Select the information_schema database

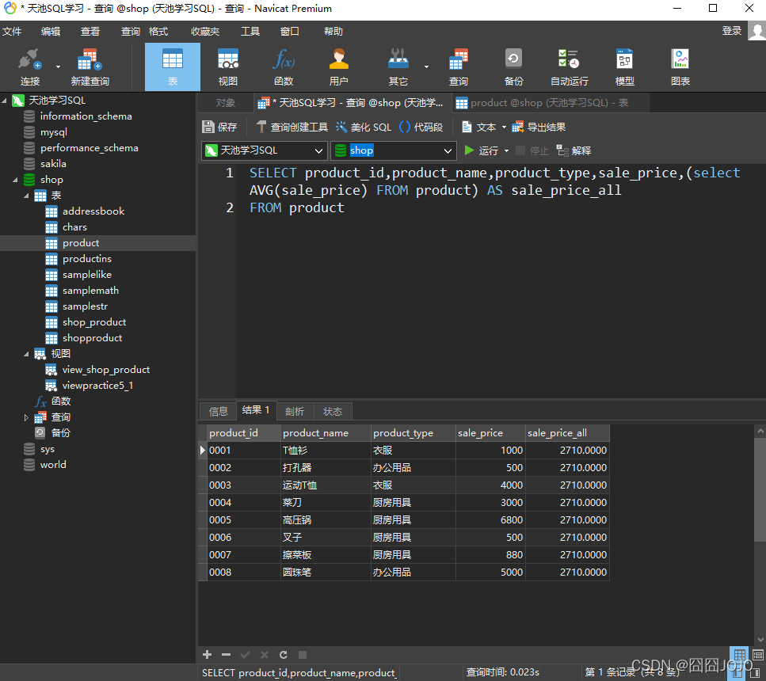pos(86,116)
